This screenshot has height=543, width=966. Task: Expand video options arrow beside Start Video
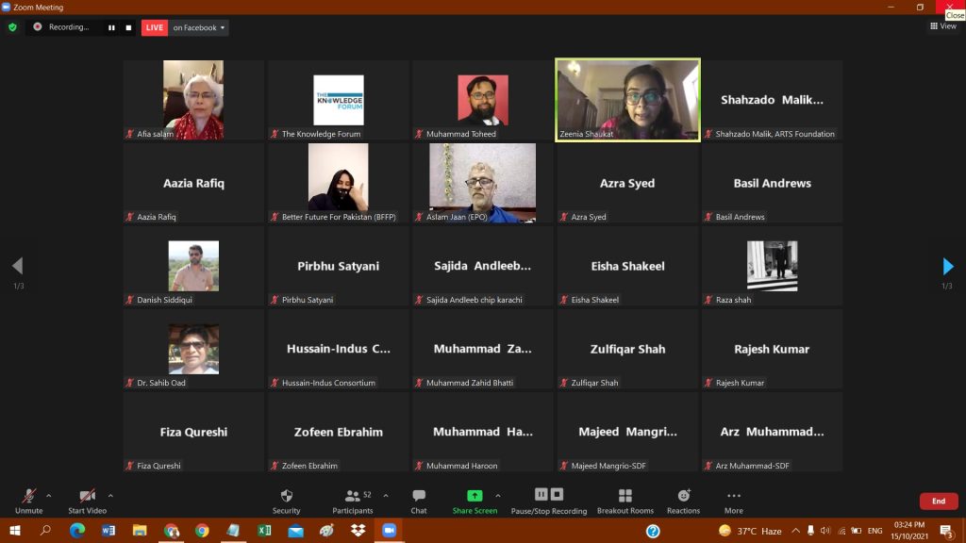tap(110, 495)
